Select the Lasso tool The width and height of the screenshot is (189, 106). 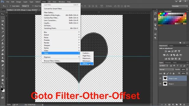coord(3,21)
